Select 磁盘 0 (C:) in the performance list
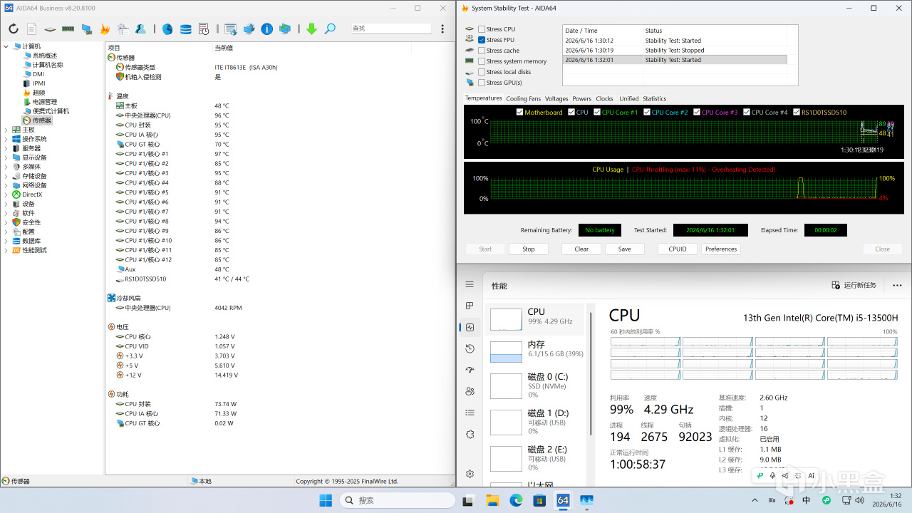Viewport: 912px width, 513px height. (x=534, y=386)
